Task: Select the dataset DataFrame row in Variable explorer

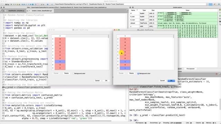Action: 174,23
